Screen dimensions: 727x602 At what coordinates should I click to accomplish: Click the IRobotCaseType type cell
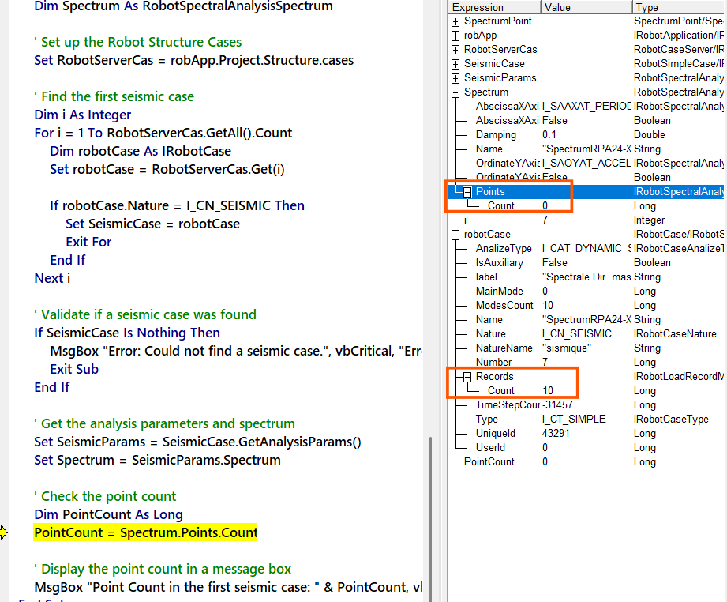[671, 420]
